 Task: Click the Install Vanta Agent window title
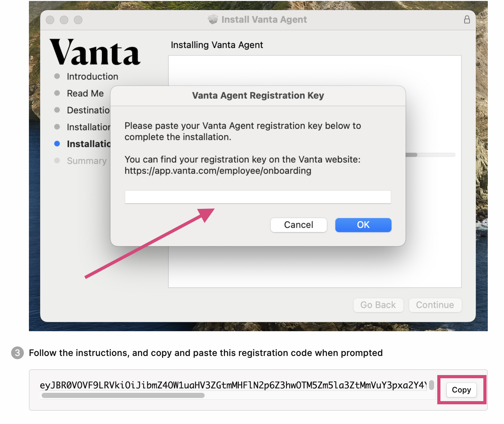tap(264, 20)
